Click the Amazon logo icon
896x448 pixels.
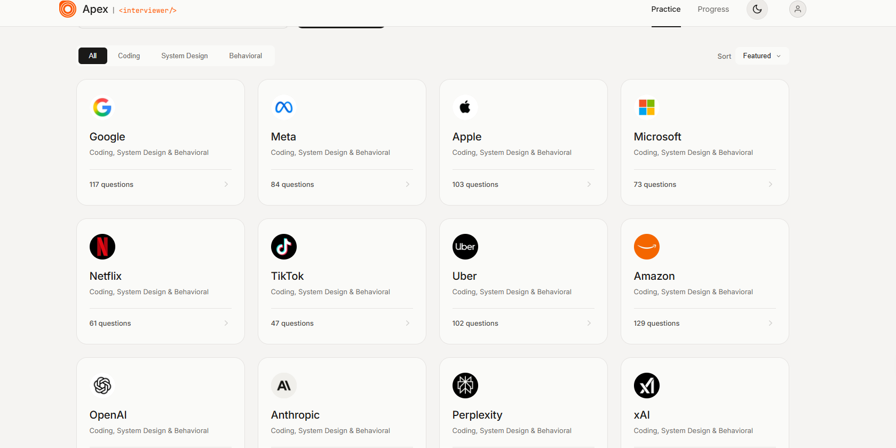coord(647,247)
